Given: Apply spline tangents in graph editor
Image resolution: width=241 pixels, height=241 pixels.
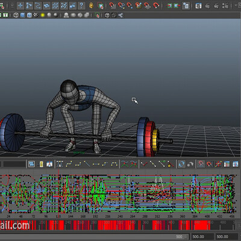Looking at the screenshot, I should click(x=69, y=164).
